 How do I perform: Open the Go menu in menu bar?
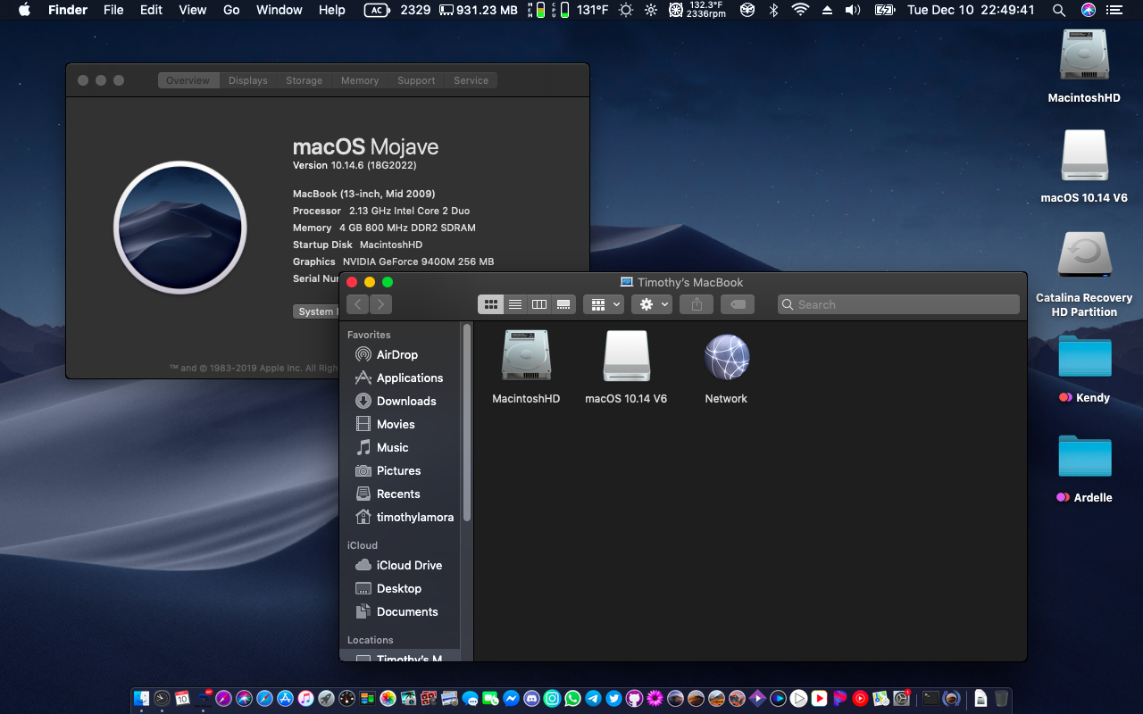(231, 10)
